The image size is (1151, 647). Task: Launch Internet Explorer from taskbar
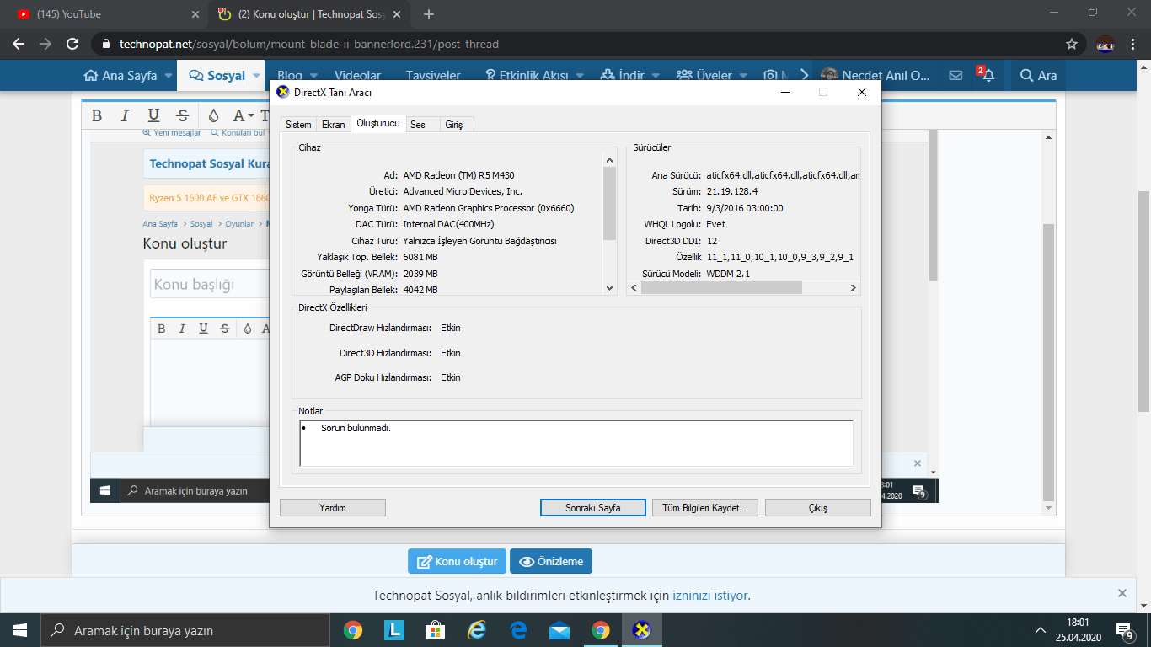(477, 630)
